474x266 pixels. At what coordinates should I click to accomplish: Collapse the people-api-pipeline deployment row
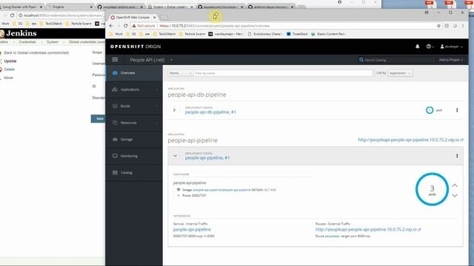[175, 156]
